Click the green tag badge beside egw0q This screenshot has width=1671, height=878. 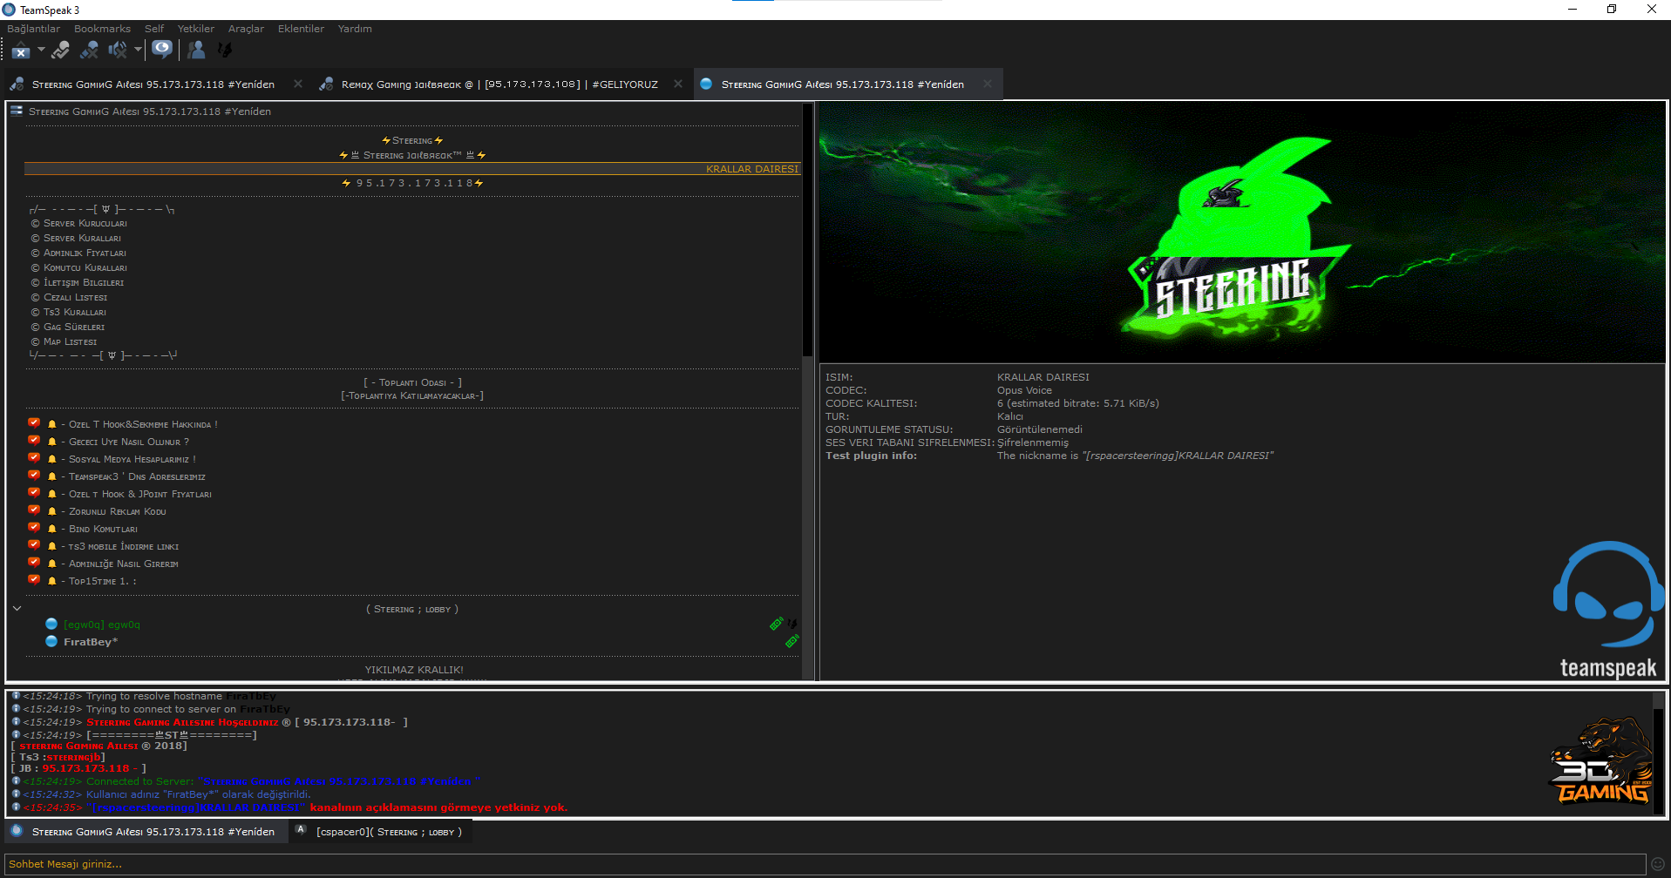tap(776, 624)
